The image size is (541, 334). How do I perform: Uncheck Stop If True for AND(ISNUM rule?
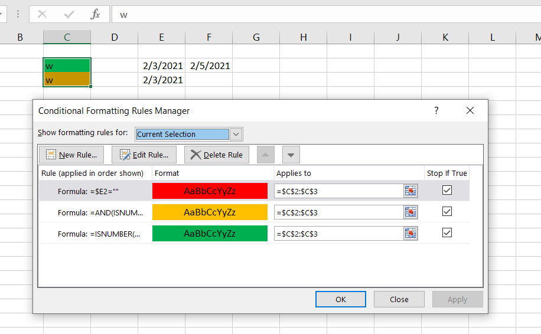(447, 212)
